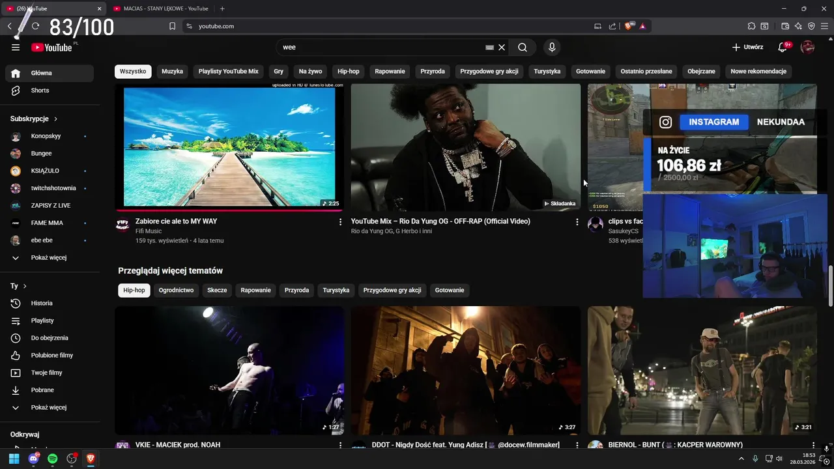This screenshot has height=469, width=834.
Task: Select the Na żywo filter chip
Action: click(311, 71)
